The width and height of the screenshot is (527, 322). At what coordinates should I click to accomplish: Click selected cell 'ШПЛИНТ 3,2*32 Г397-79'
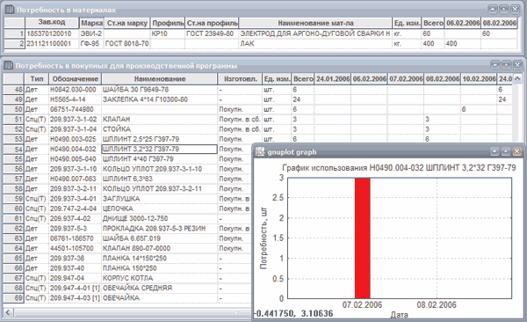[160, 149]
